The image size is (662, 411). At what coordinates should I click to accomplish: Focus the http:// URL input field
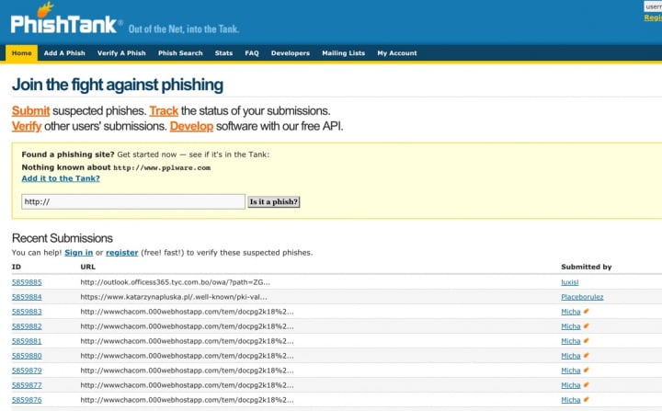[x=133, y=201]
